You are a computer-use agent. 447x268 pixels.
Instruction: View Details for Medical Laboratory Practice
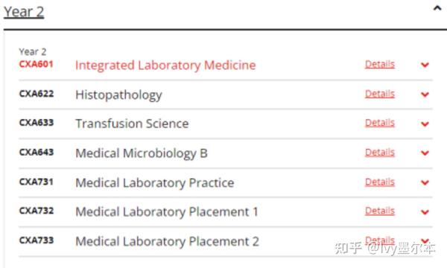pos(380,182)
